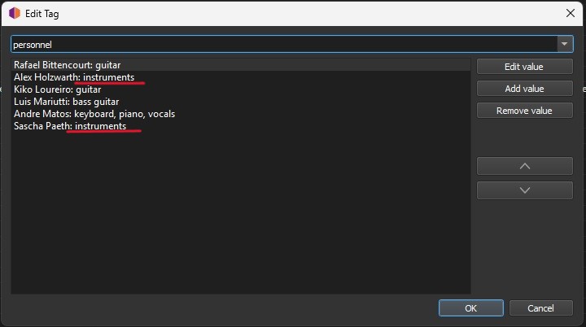Confirm changes with the OK button

point(470,308)
